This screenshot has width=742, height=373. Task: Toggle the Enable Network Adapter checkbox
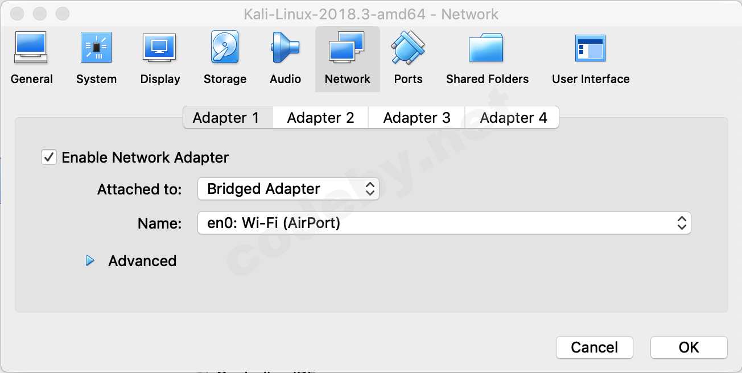pos(49,158)
